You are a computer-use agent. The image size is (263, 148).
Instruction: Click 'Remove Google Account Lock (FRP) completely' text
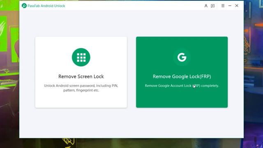(x=182, y=86)
